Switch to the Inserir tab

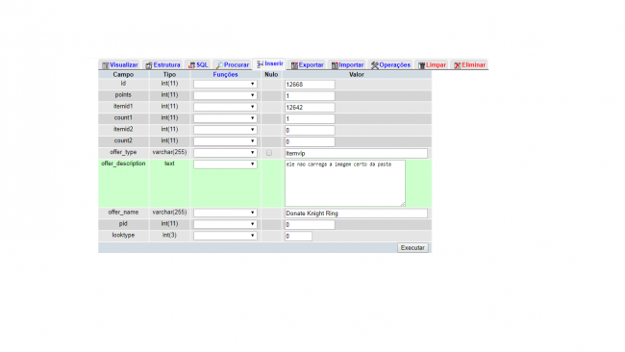(x=270, y=63)
